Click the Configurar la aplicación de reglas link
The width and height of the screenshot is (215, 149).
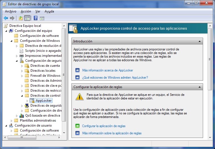pos(104,126)
